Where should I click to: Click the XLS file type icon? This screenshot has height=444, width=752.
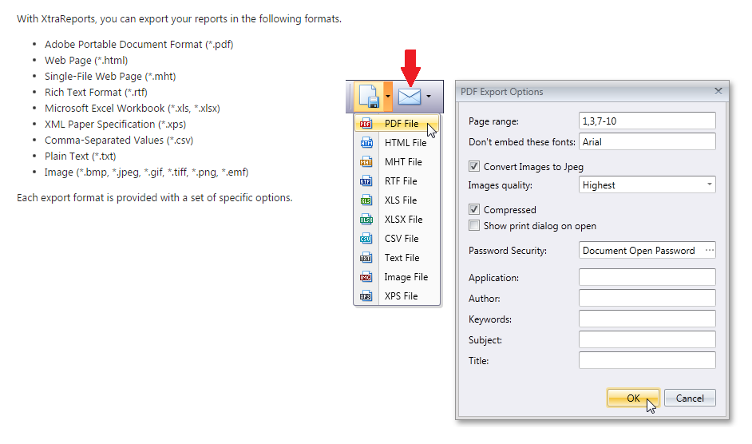pyautogui.click(x=366, y=200)
